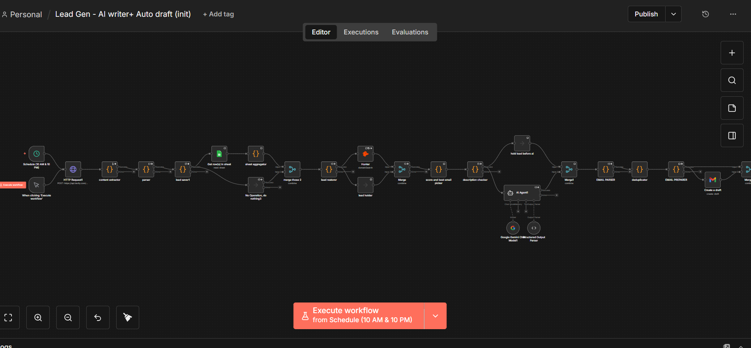This screenshot has height=348, width=751.
Task: Click the Google Gemini Chat Model1 node
Action: [x=513, y=228]
